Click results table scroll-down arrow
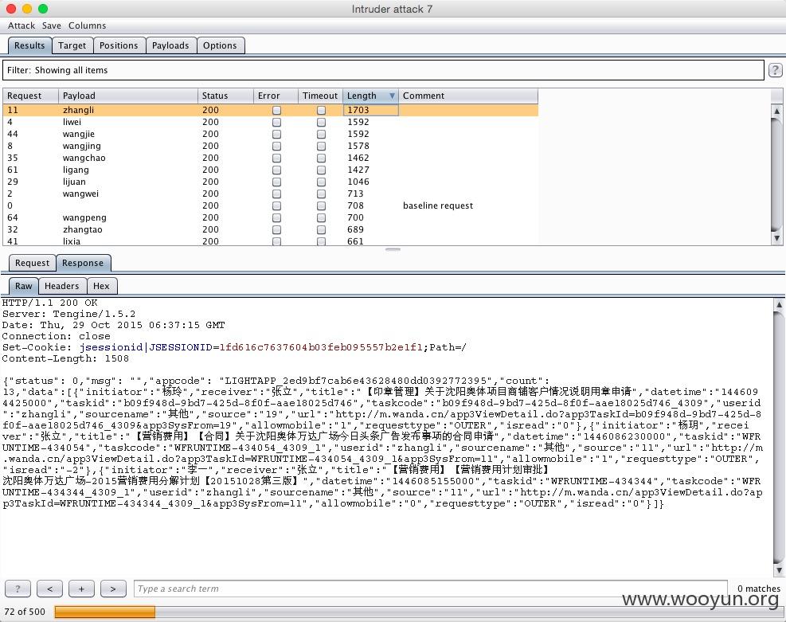The width and height of the screenshot is (786, 622). point(776,239)
